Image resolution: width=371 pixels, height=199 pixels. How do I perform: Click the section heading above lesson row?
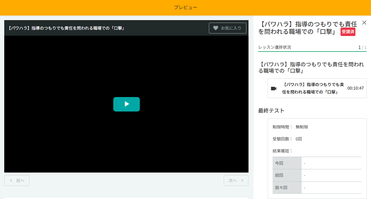tap(311, 67)
